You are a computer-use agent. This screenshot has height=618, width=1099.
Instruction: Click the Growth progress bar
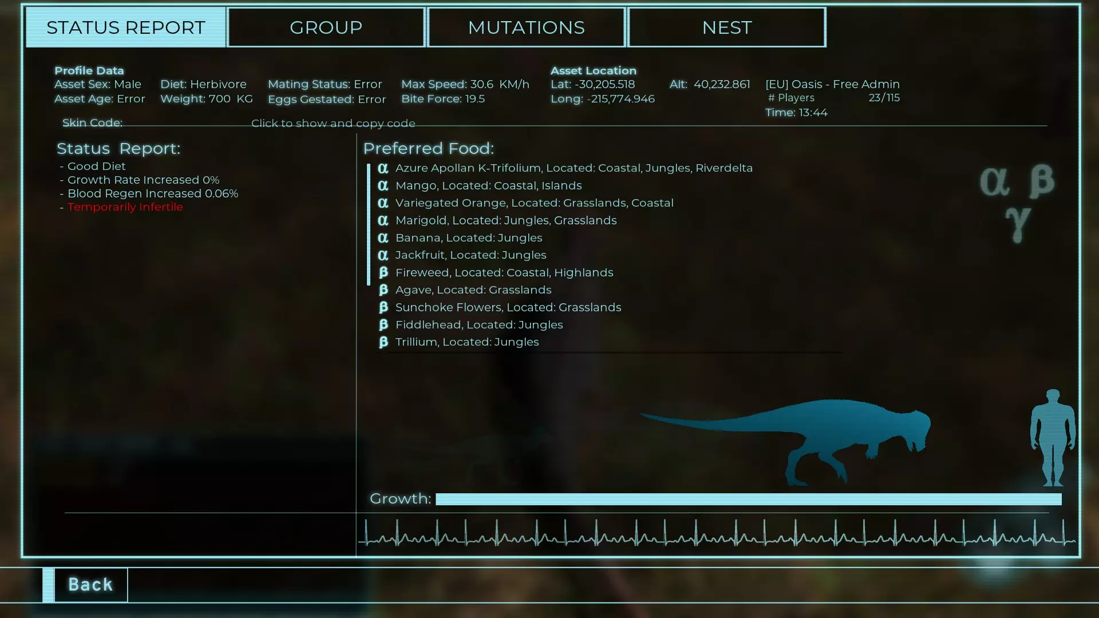(748, 499)
